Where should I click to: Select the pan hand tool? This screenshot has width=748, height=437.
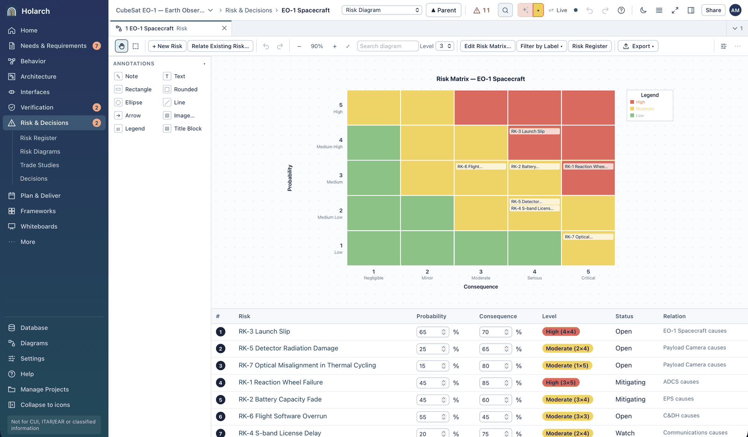tap(122, 46)
